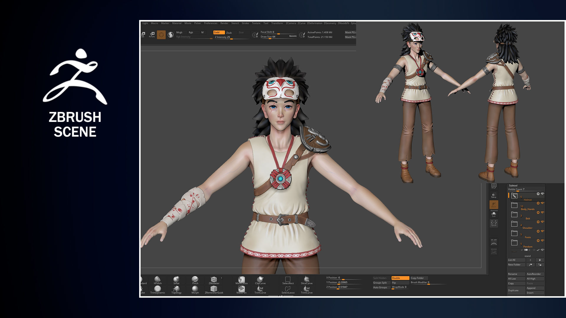Open Belt folder gear settings
The height and width of the screenshot is (318, 566).
[538, 213]
